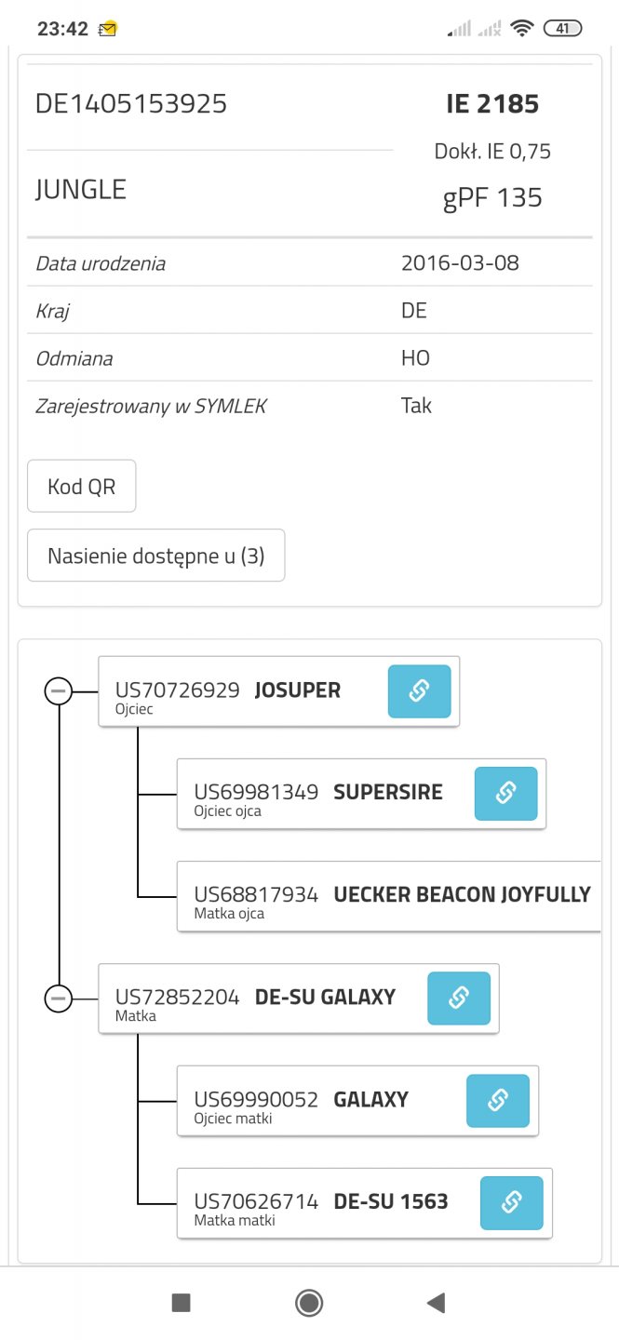Tap the mail notification status icon
The width and height of the screenshot is (619, 1340).
(108, 29)
